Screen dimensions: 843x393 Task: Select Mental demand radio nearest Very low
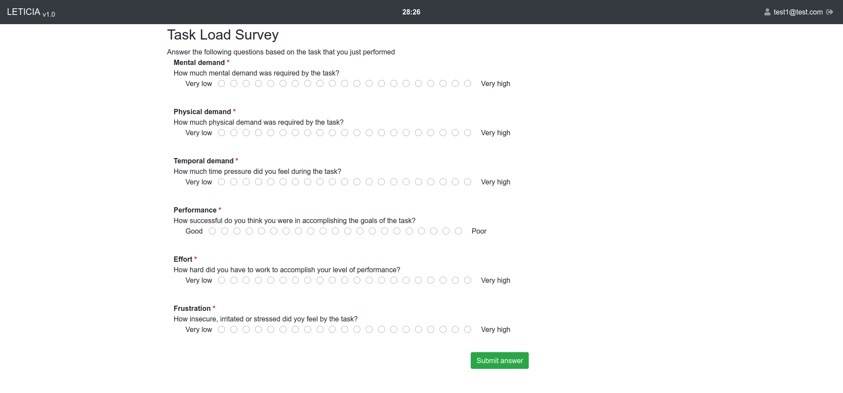[x=222, y=83]
